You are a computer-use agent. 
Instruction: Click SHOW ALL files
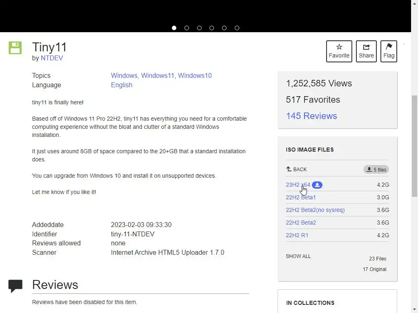(298, 256)
